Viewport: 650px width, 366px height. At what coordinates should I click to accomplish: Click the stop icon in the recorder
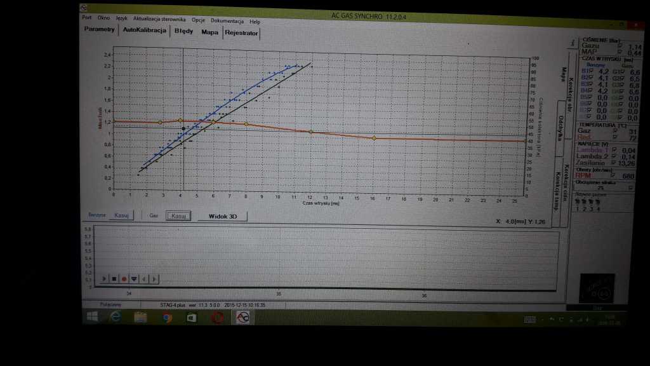click(114, 278)
